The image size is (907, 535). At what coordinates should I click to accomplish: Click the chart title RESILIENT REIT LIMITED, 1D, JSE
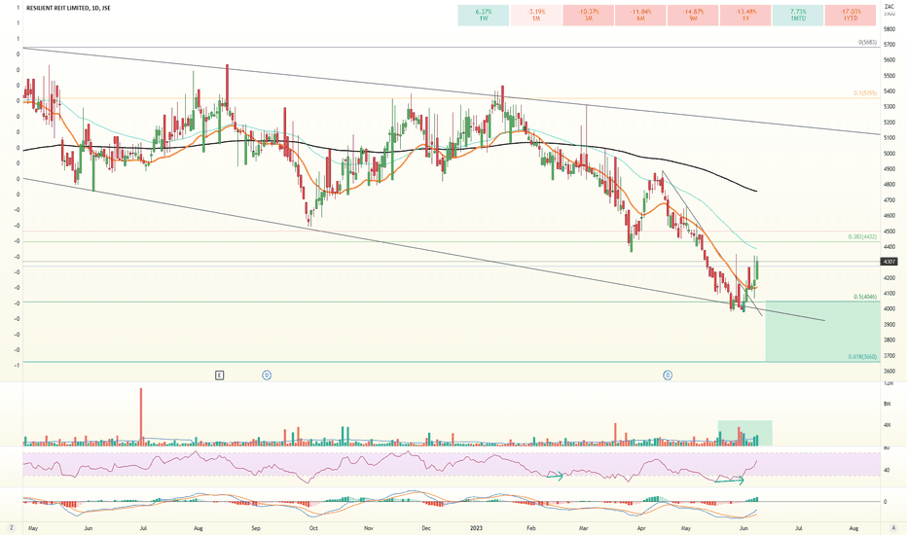68,8
